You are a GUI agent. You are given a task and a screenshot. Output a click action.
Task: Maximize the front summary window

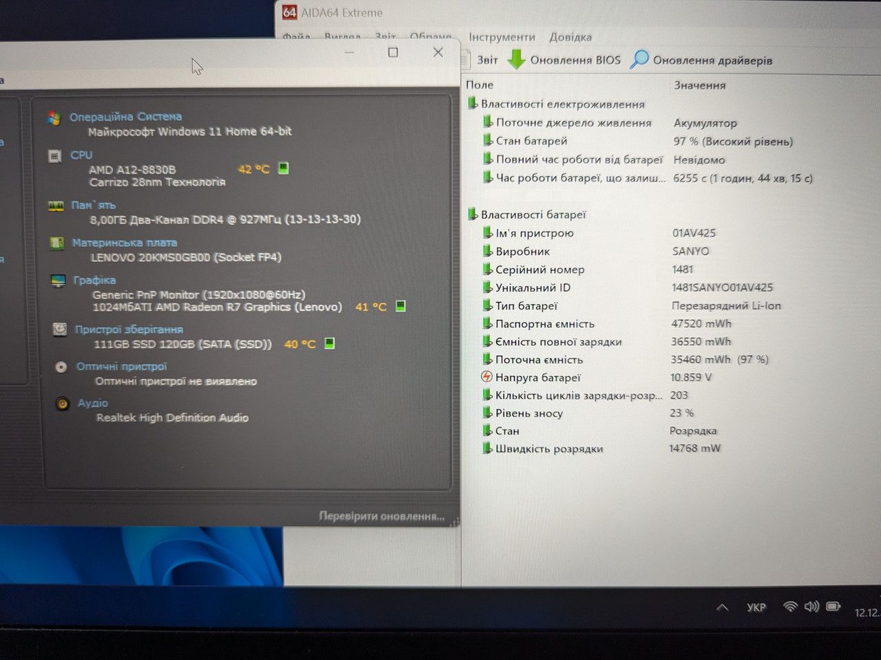(393, 52)
